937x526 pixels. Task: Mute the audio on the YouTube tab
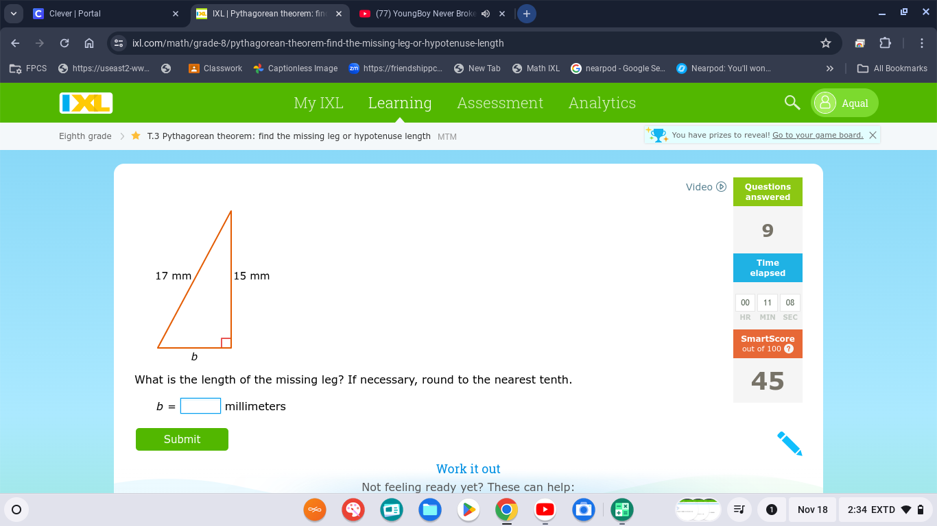pyautogui.click(x=486, y=14)
